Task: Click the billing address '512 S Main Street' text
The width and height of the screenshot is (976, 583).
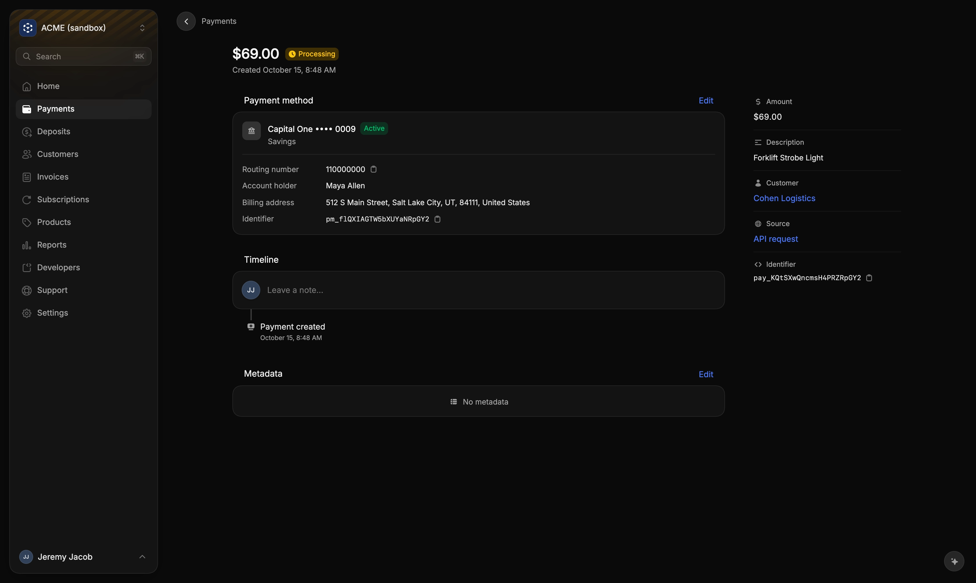Action: click(x=428, y=202)
